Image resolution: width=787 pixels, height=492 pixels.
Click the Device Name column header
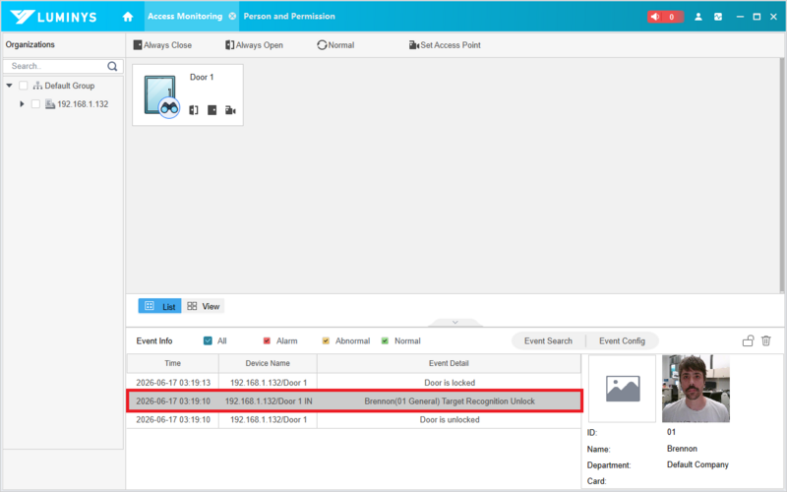point(268,363)
